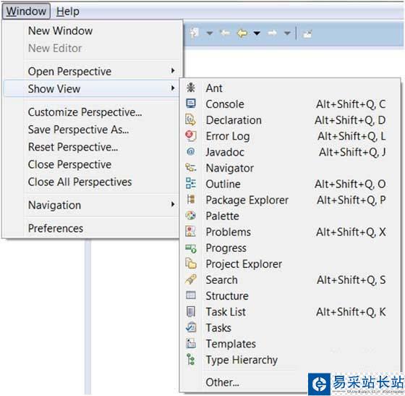The height and width of the screenshot is (396, 405).
Task: Click the yellow back arrow toolbar icon
Action: (242, 33)
